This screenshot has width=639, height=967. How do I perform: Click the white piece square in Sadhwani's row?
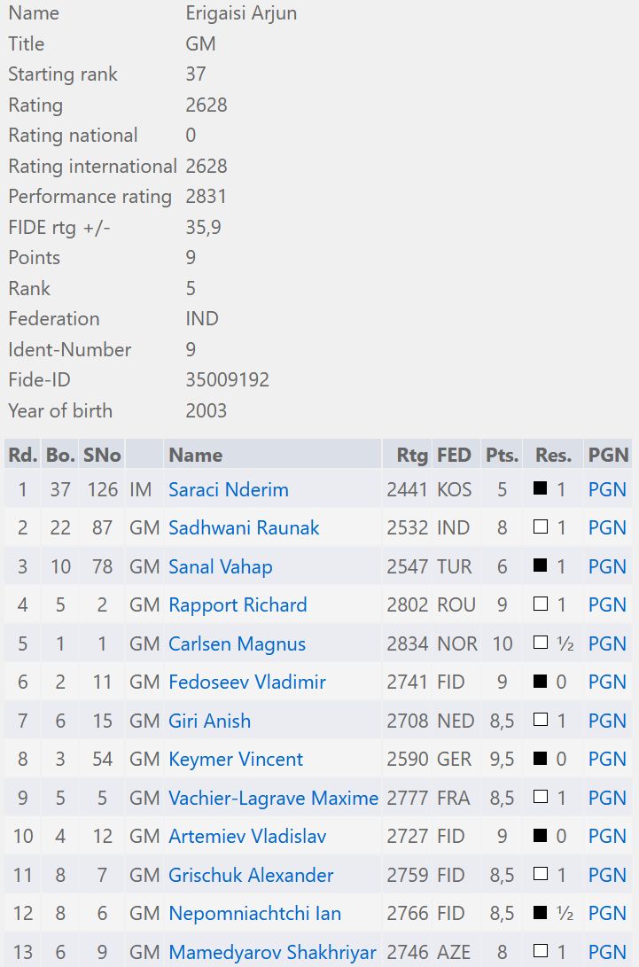coord(540,528)
